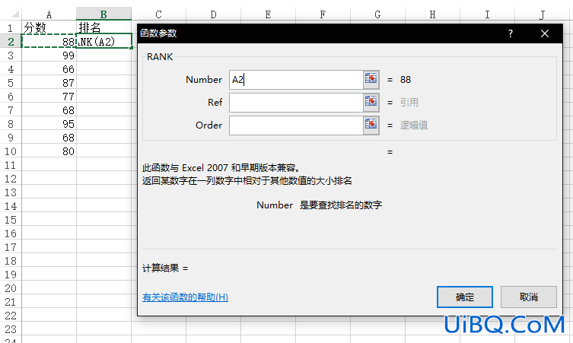
Task: Click cell A1 containing 分数
Action: point(49,28)
